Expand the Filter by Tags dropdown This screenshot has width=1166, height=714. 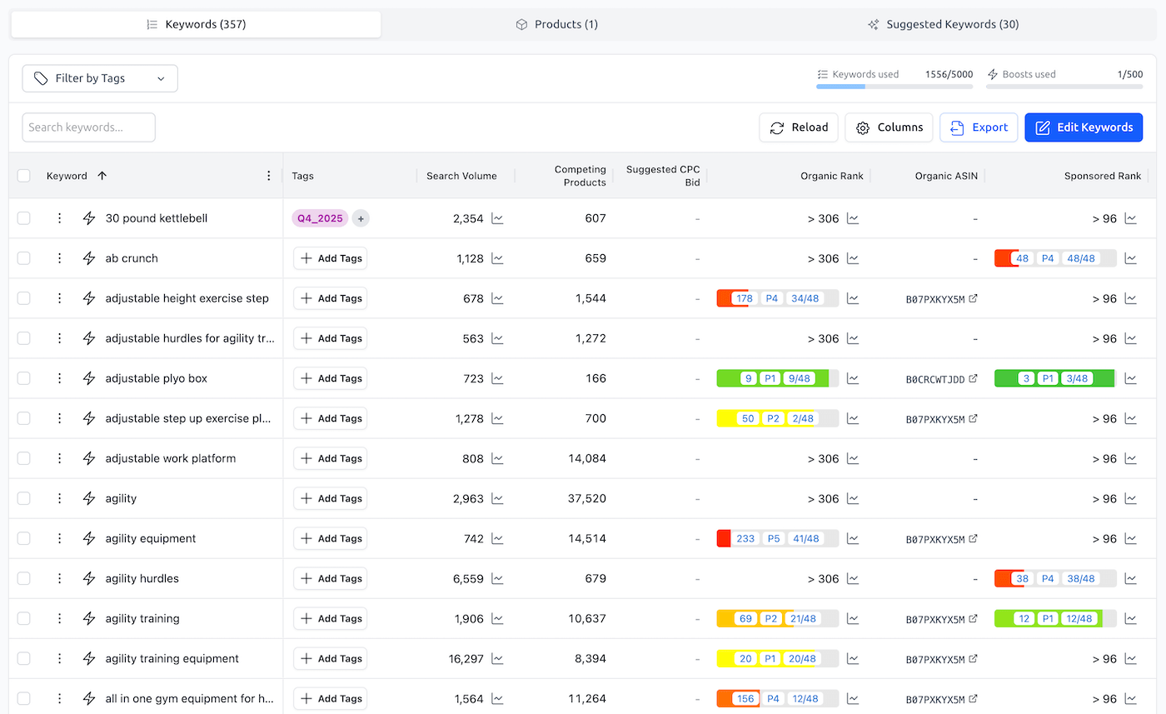click(x=100, y=78)
